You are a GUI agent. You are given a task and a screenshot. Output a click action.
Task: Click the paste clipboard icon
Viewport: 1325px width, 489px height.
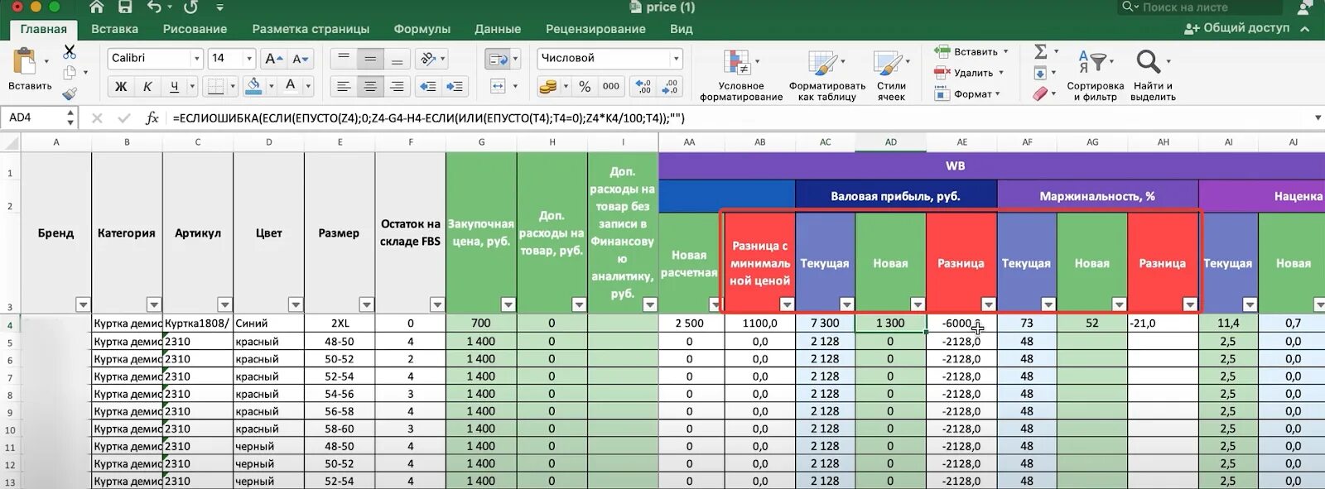[25, 62]
